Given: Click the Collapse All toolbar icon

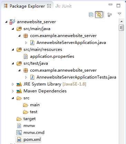Looking at the screenshot, I should tap(91, 15).
